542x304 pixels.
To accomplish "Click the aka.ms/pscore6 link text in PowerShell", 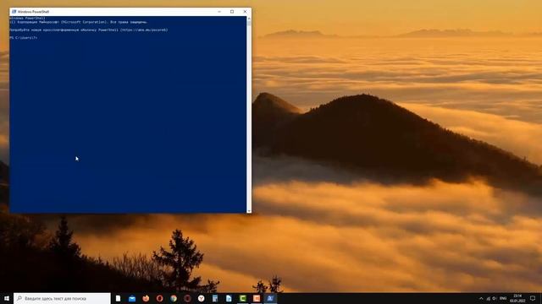I will [144, 30].
